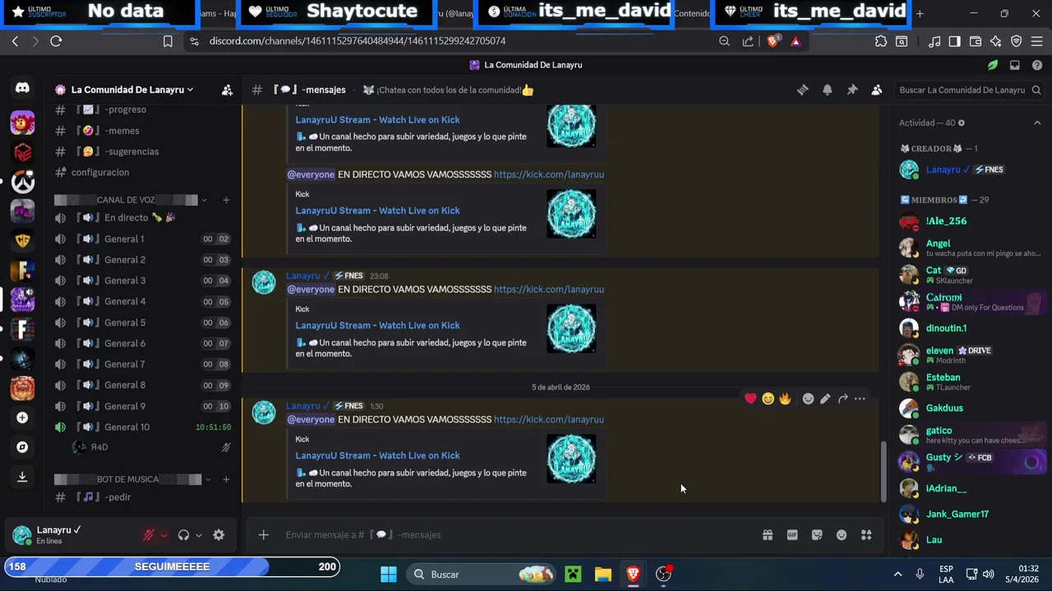Image resolution: width=1052 pixels, height=591 pixels.
Task: Open kick.com/lanayruu link in latest message
Action: [549, 419]
